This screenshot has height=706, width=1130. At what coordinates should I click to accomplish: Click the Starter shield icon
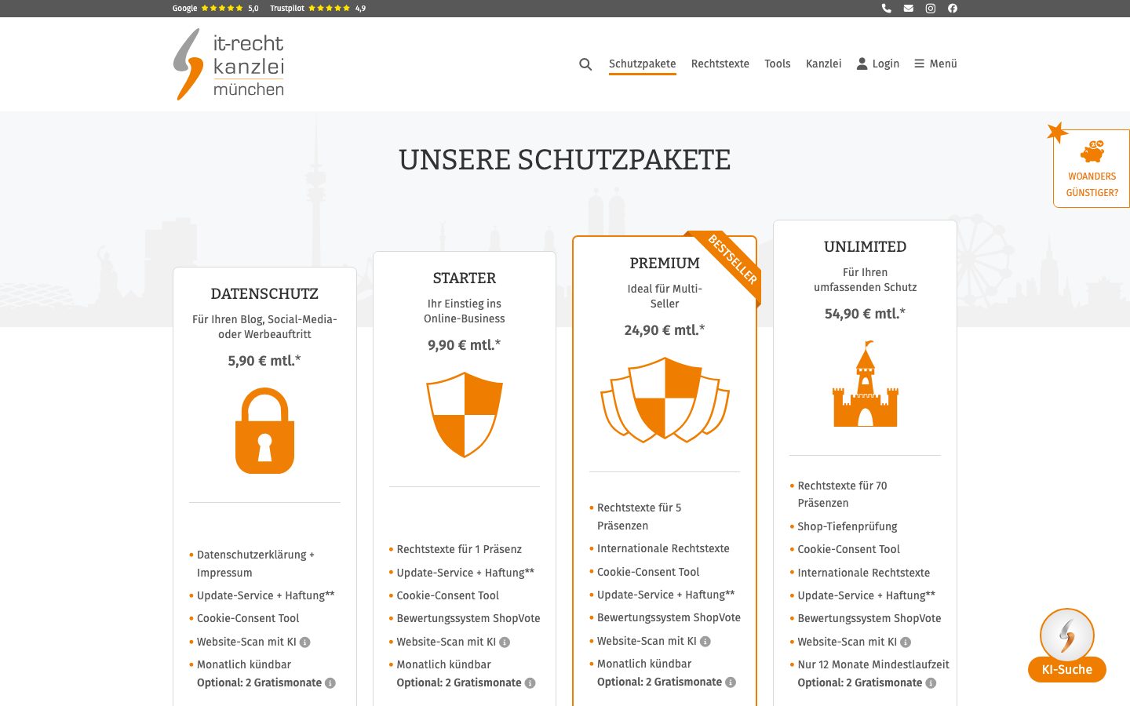coord(465,415)
